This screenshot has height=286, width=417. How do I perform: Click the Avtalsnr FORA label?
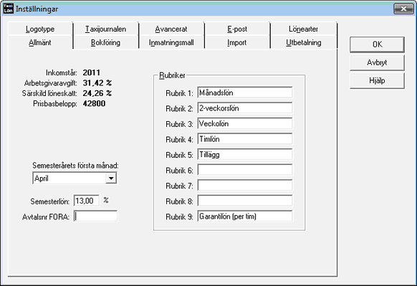[x=46, y=217]
